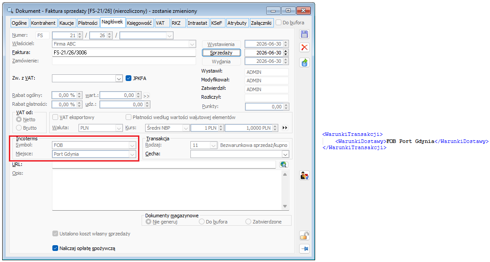The image size is (490, 262).
Task: Toggle the Do bufora checkbox
Action: click(x=279, y=23)
